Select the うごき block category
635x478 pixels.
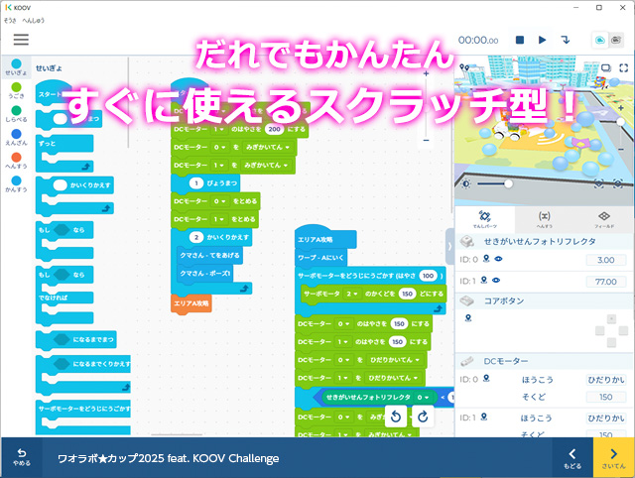[x=16, y=90]
